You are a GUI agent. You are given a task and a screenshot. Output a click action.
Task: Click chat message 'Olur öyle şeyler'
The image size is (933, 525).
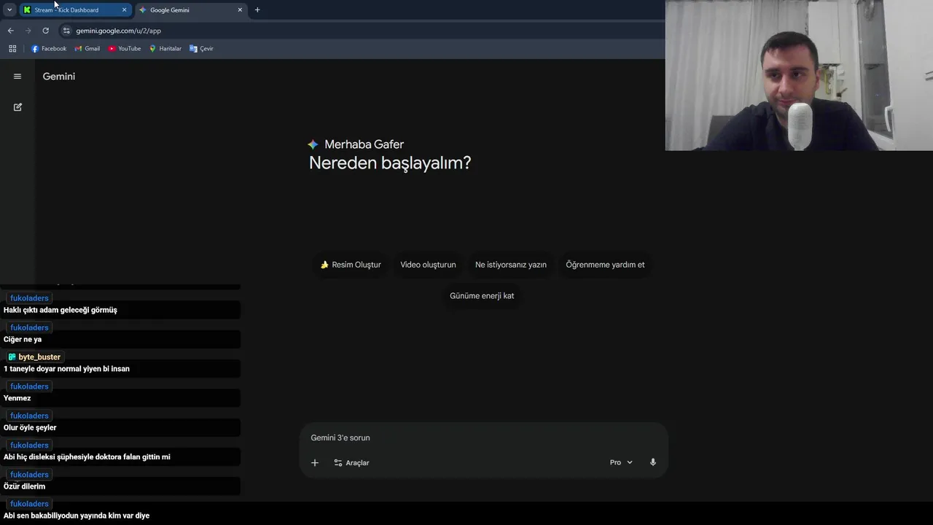[x=30, y=428]
